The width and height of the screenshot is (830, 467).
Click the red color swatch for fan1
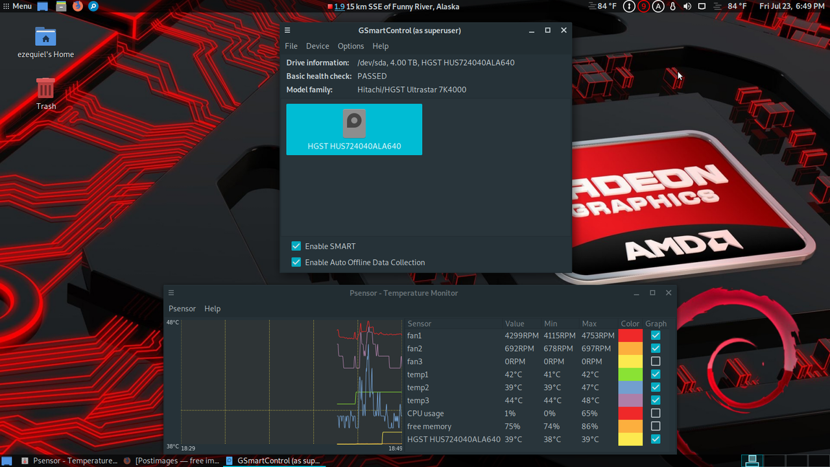(630, 335)
